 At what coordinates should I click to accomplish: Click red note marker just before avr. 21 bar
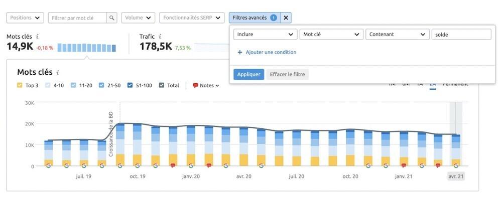point(438,165)
